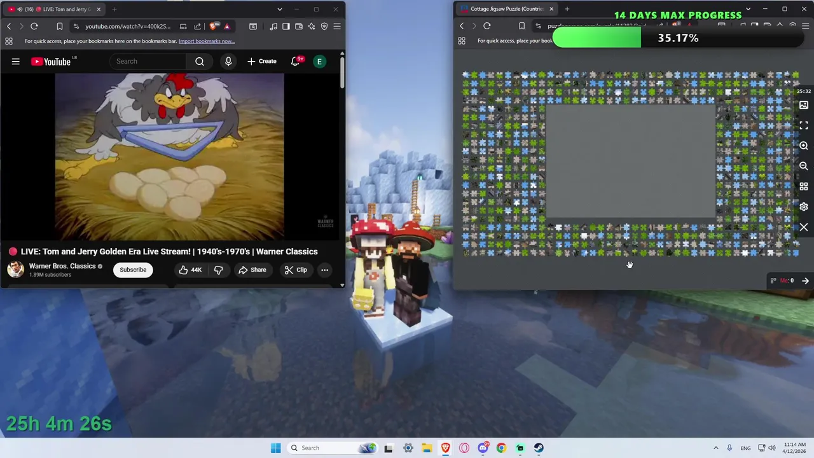Create a Clip of the video
Viewport: 814px width, 458px height.
[x=296, y=270]
